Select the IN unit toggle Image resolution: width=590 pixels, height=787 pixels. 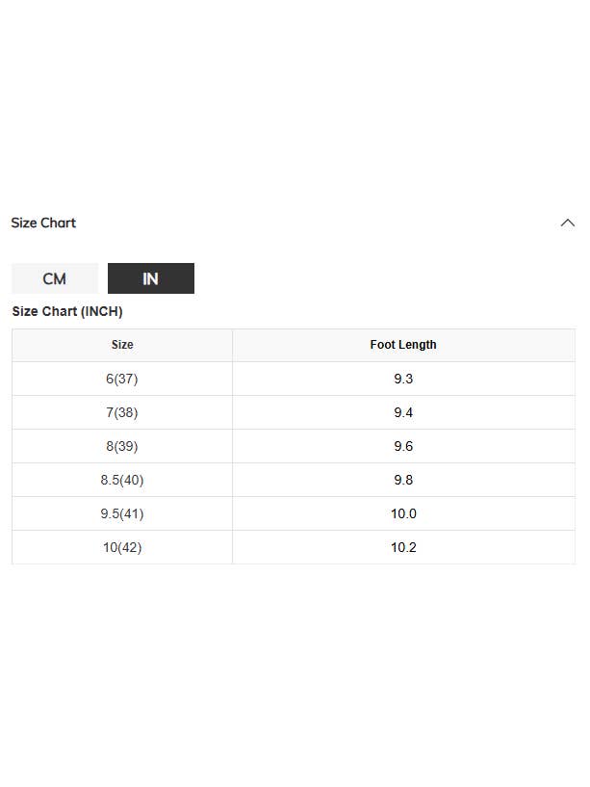tap(151, 278)
